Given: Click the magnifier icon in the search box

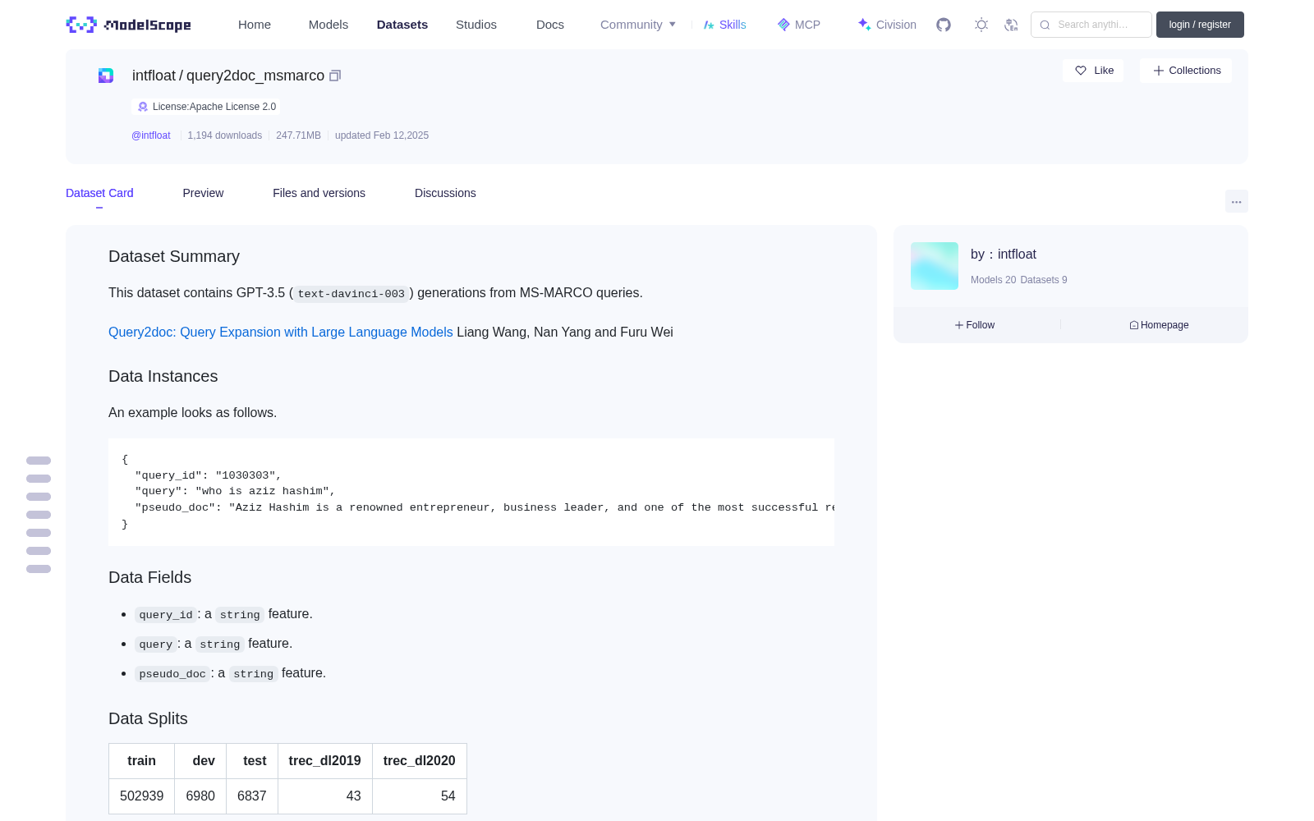Looking at the screenshot, I should pyautogui.click(x=1045, y=25).
